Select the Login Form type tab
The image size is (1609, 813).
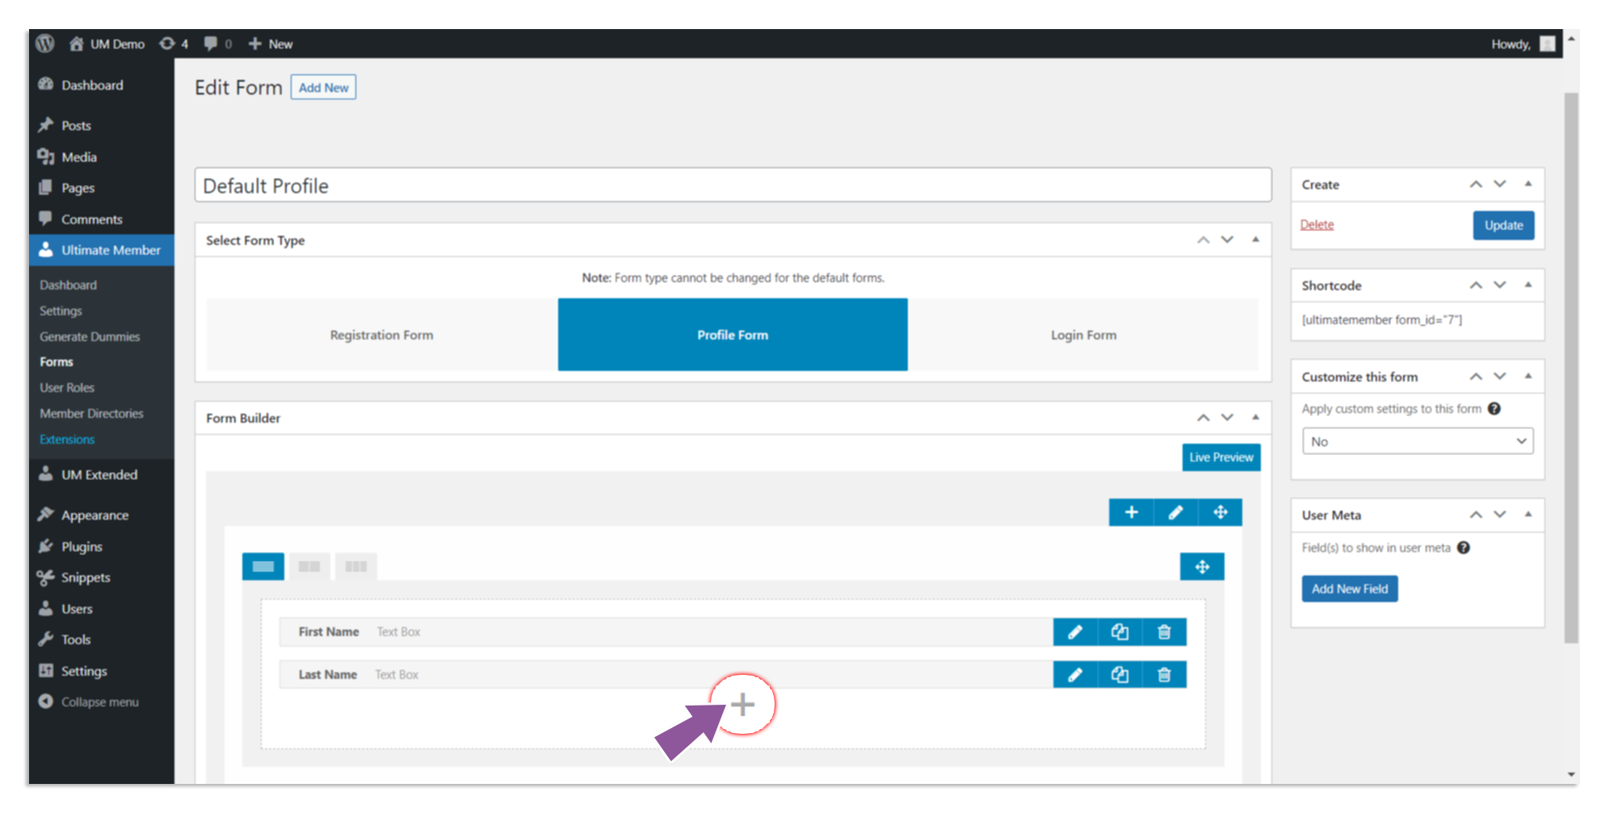1083,335
